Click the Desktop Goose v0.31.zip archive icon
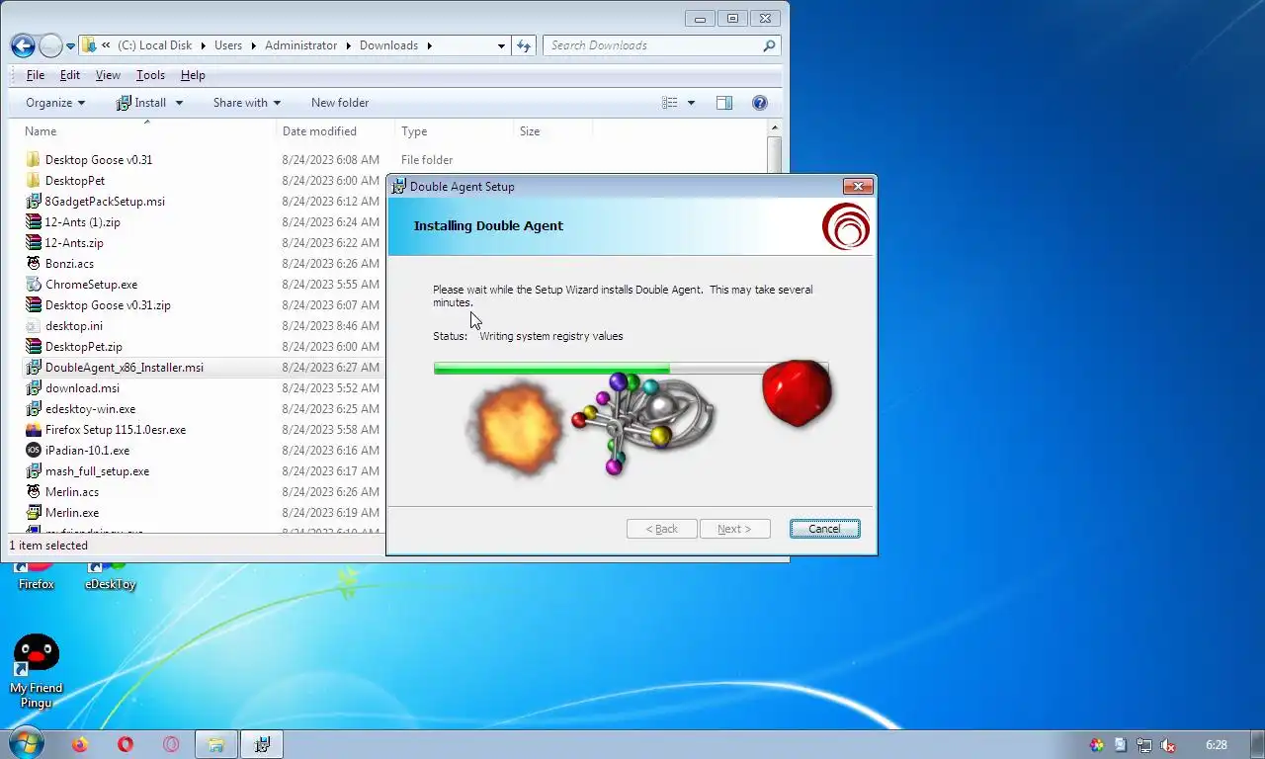This screenshot has height=759, width=1265. [x=33, y=304]
